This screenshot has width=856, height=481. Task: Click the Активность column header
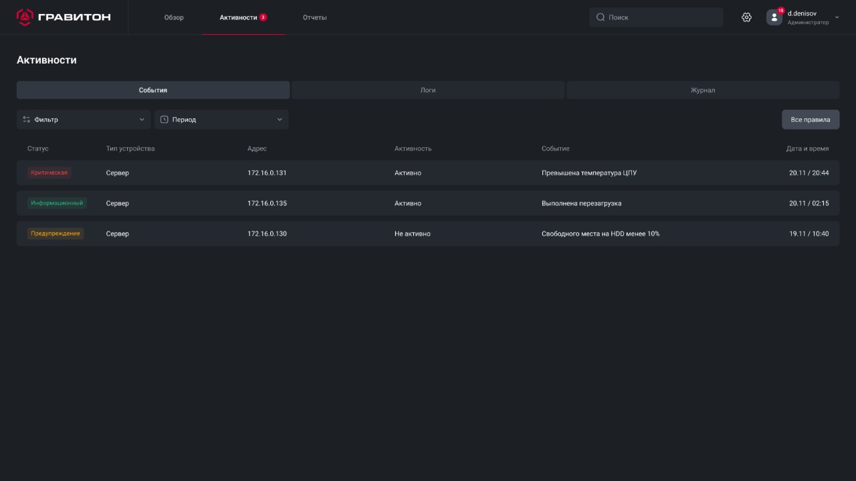pyautogui.click(x=413, y=149)
